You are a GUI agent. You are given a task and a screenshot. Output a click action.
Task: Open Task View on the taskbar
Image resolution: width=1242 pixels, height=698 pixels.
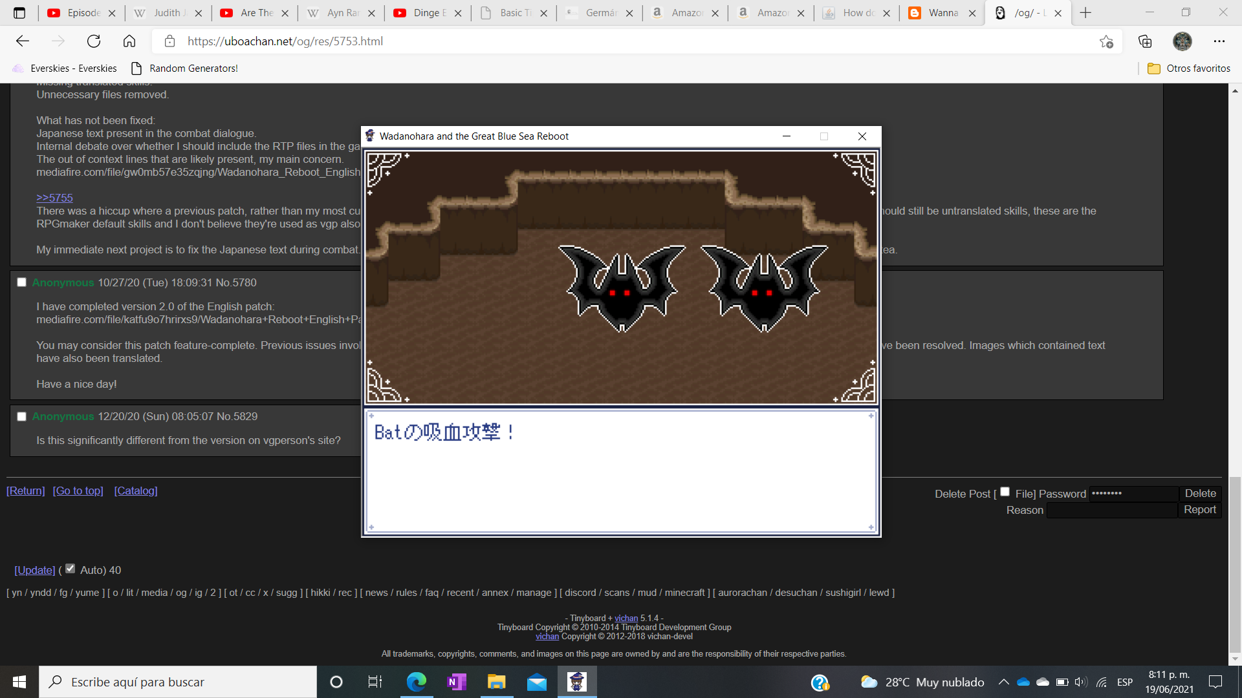375,682
